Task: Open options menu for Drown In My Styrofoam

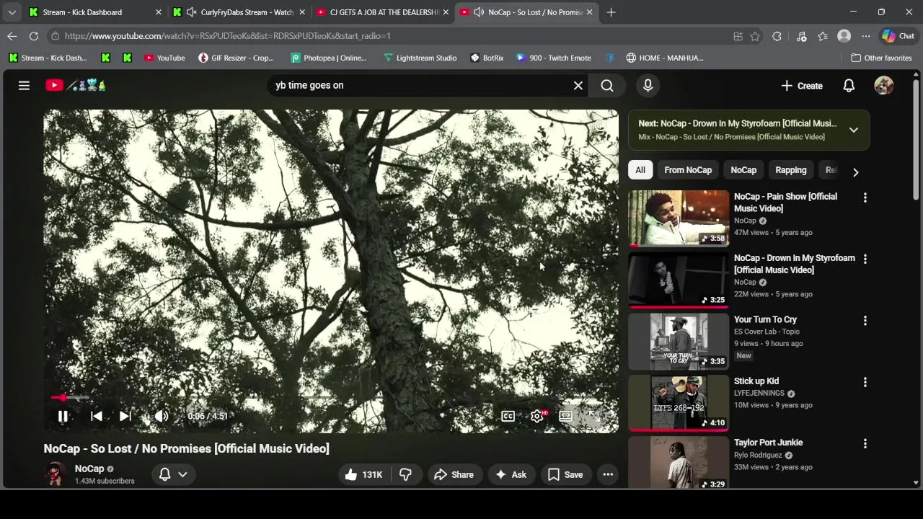Action: pos(865,259)
